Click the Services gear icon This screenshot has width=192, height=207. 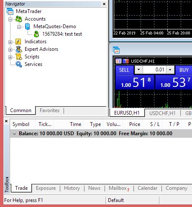(19, 64)
